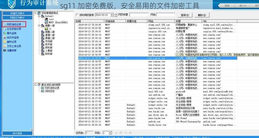The image size is (259, 138).
Task: Select the test terminal in tree
Action: pos(51,19)
